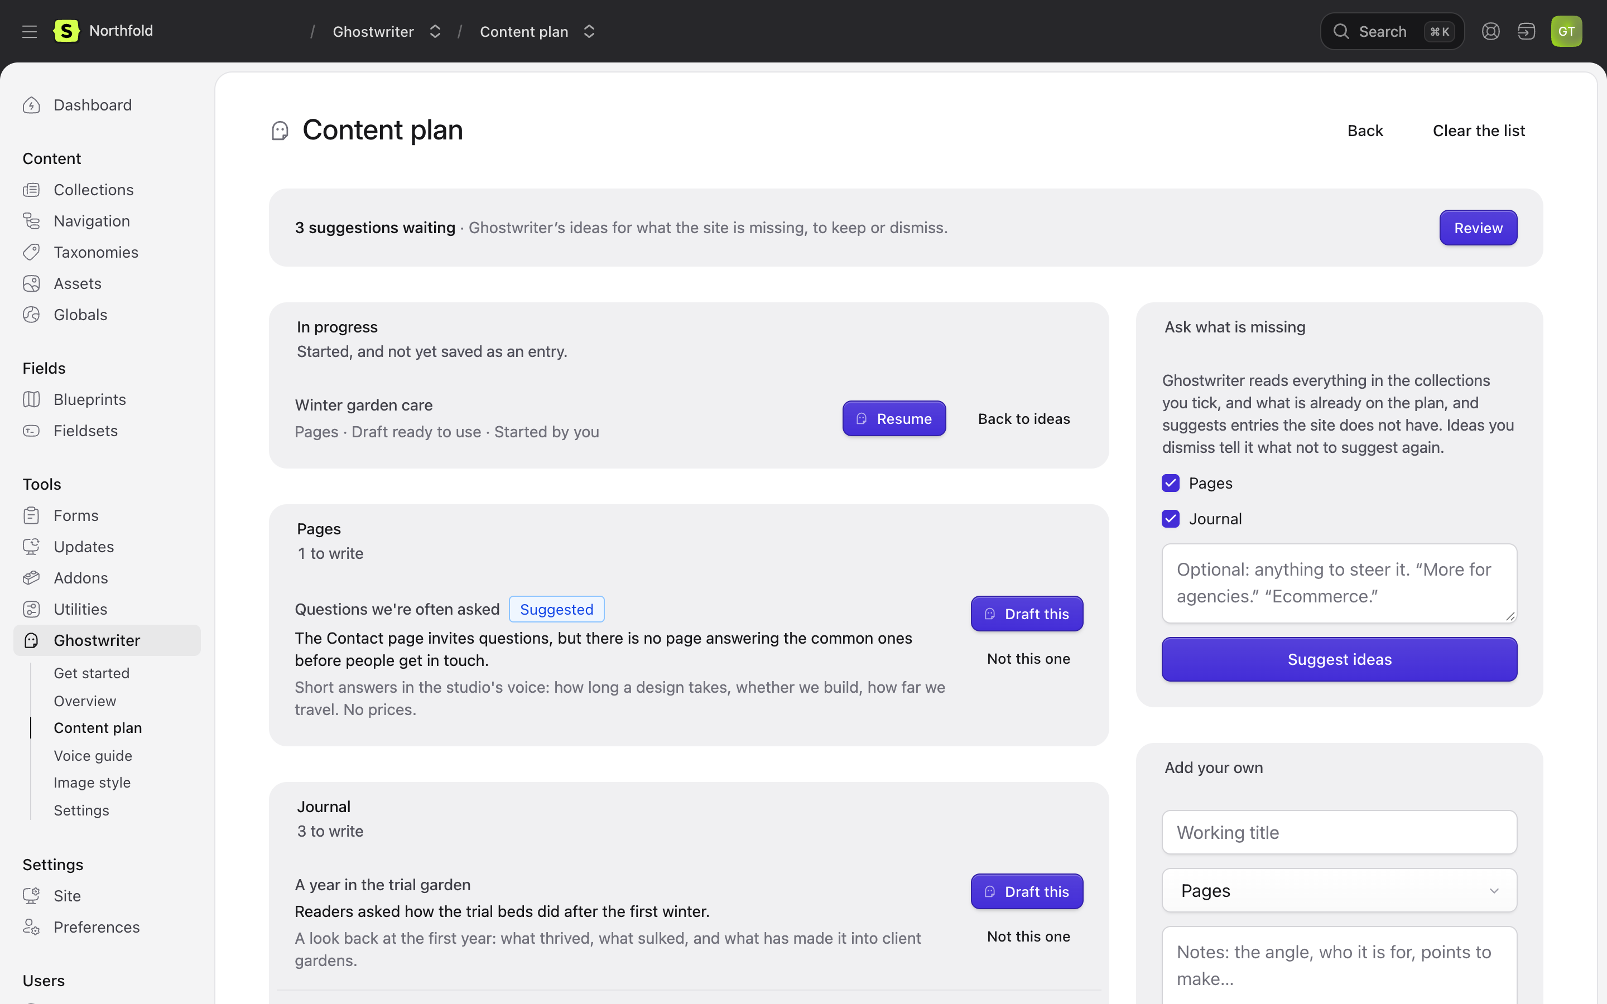Viewport: 1607px width, 1004px height.
Task: Open the Pages collection dropdown in Add your own
Action: coord(1339,890)
